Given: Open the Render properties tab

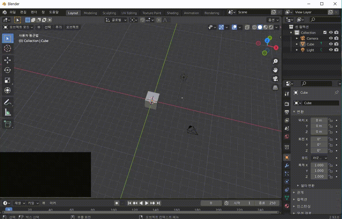Looking at the screenshot, I should pos(287,103).
